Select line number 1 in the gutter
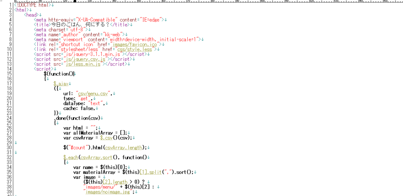The height and width of the screenshot is (196, 403). (x=10, y=5)
